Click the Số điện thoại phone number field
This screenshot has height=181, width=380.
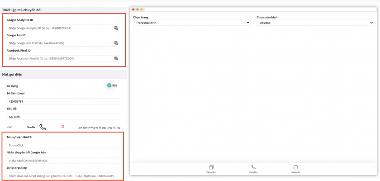click(63, 101)
